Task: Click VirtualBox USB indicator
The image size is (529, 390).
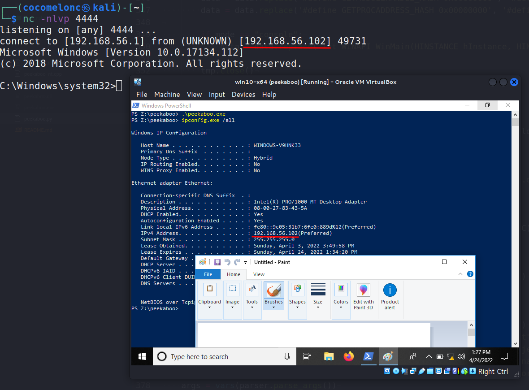Action: [x=422, y=371]
